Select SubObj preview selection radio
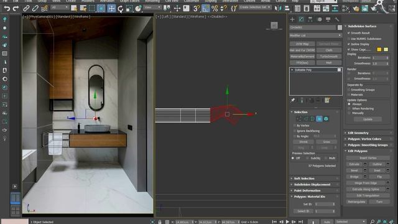The width and height of the screenshot is (398, 224). pyautogui.click(x=307, y=158)
